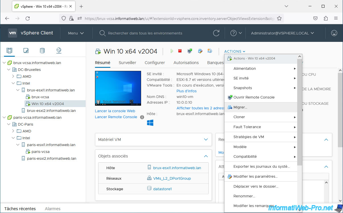Collapse brux-vcsa.informatiweb.lan tree node
Screen dimensions: 343x213
(x=4, y=63)
